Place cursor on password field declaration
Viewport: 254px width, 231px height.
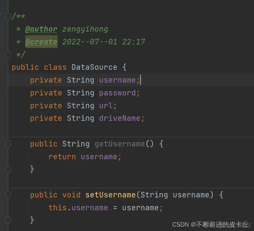117,93
